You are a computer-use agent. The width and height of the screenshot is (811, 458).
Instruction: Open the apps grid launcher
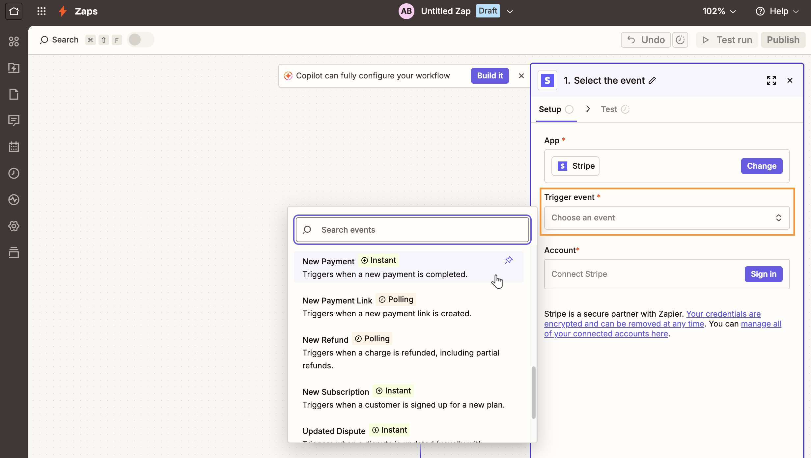click(42, 11)
